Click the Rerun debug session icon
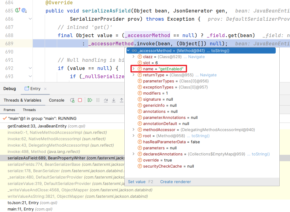 [x=72, y=100]
